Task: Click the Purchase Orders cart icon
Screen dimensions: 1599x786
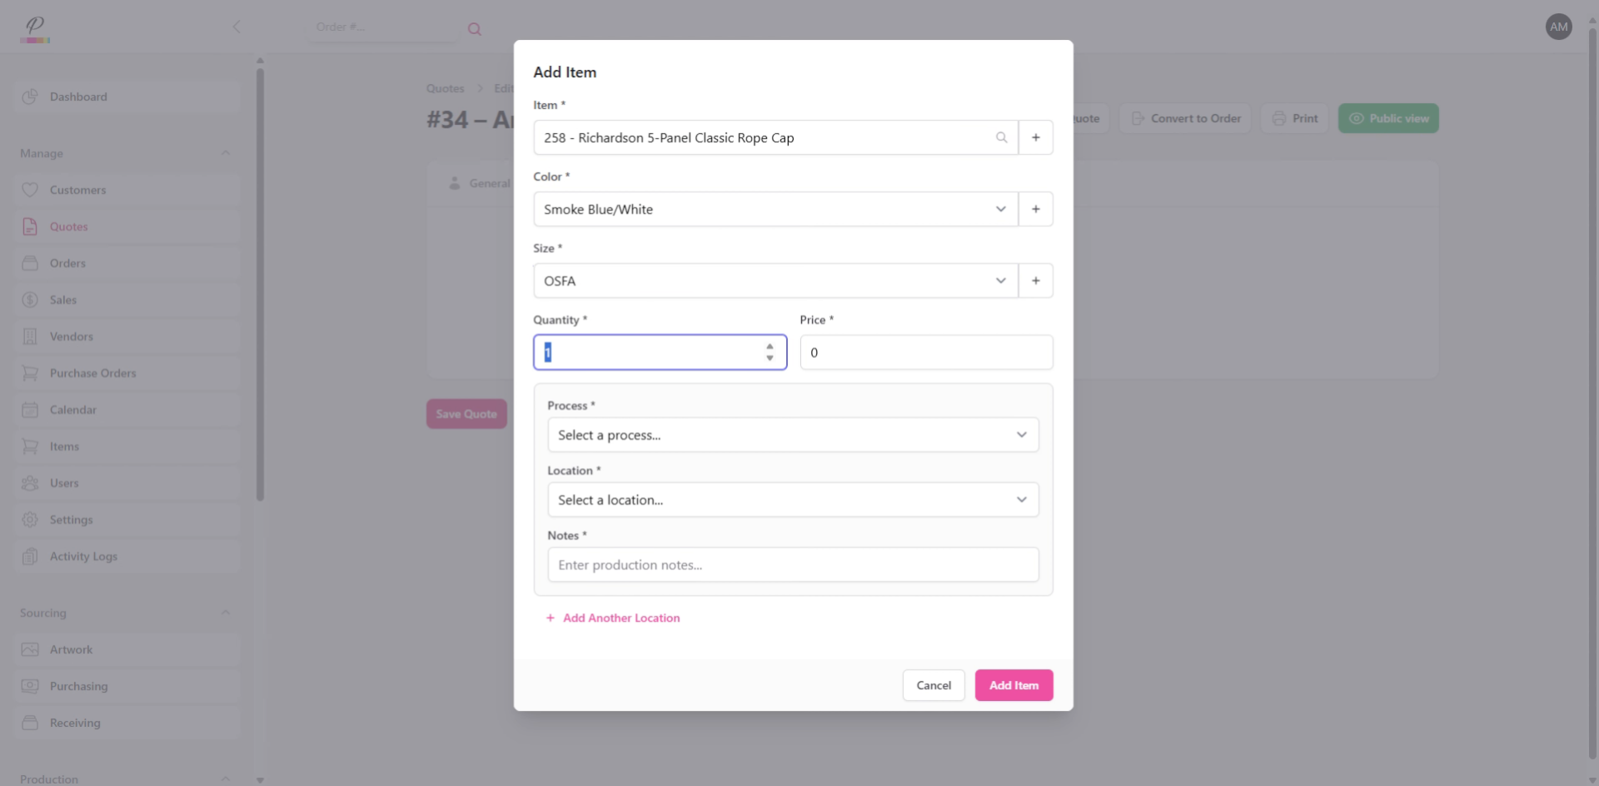Action: coord(30,372)
